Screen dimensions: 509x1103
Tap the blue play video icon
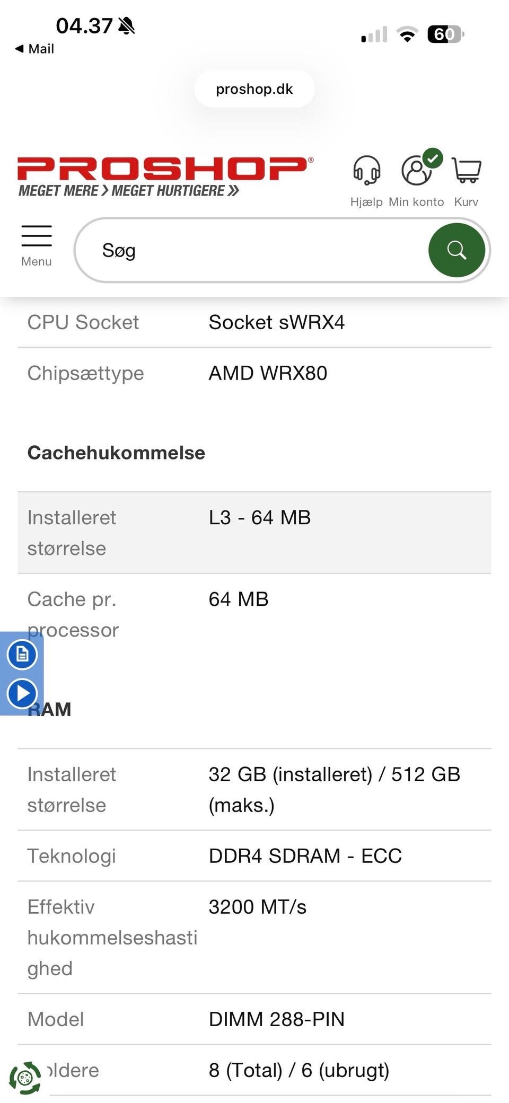(22, 693)
